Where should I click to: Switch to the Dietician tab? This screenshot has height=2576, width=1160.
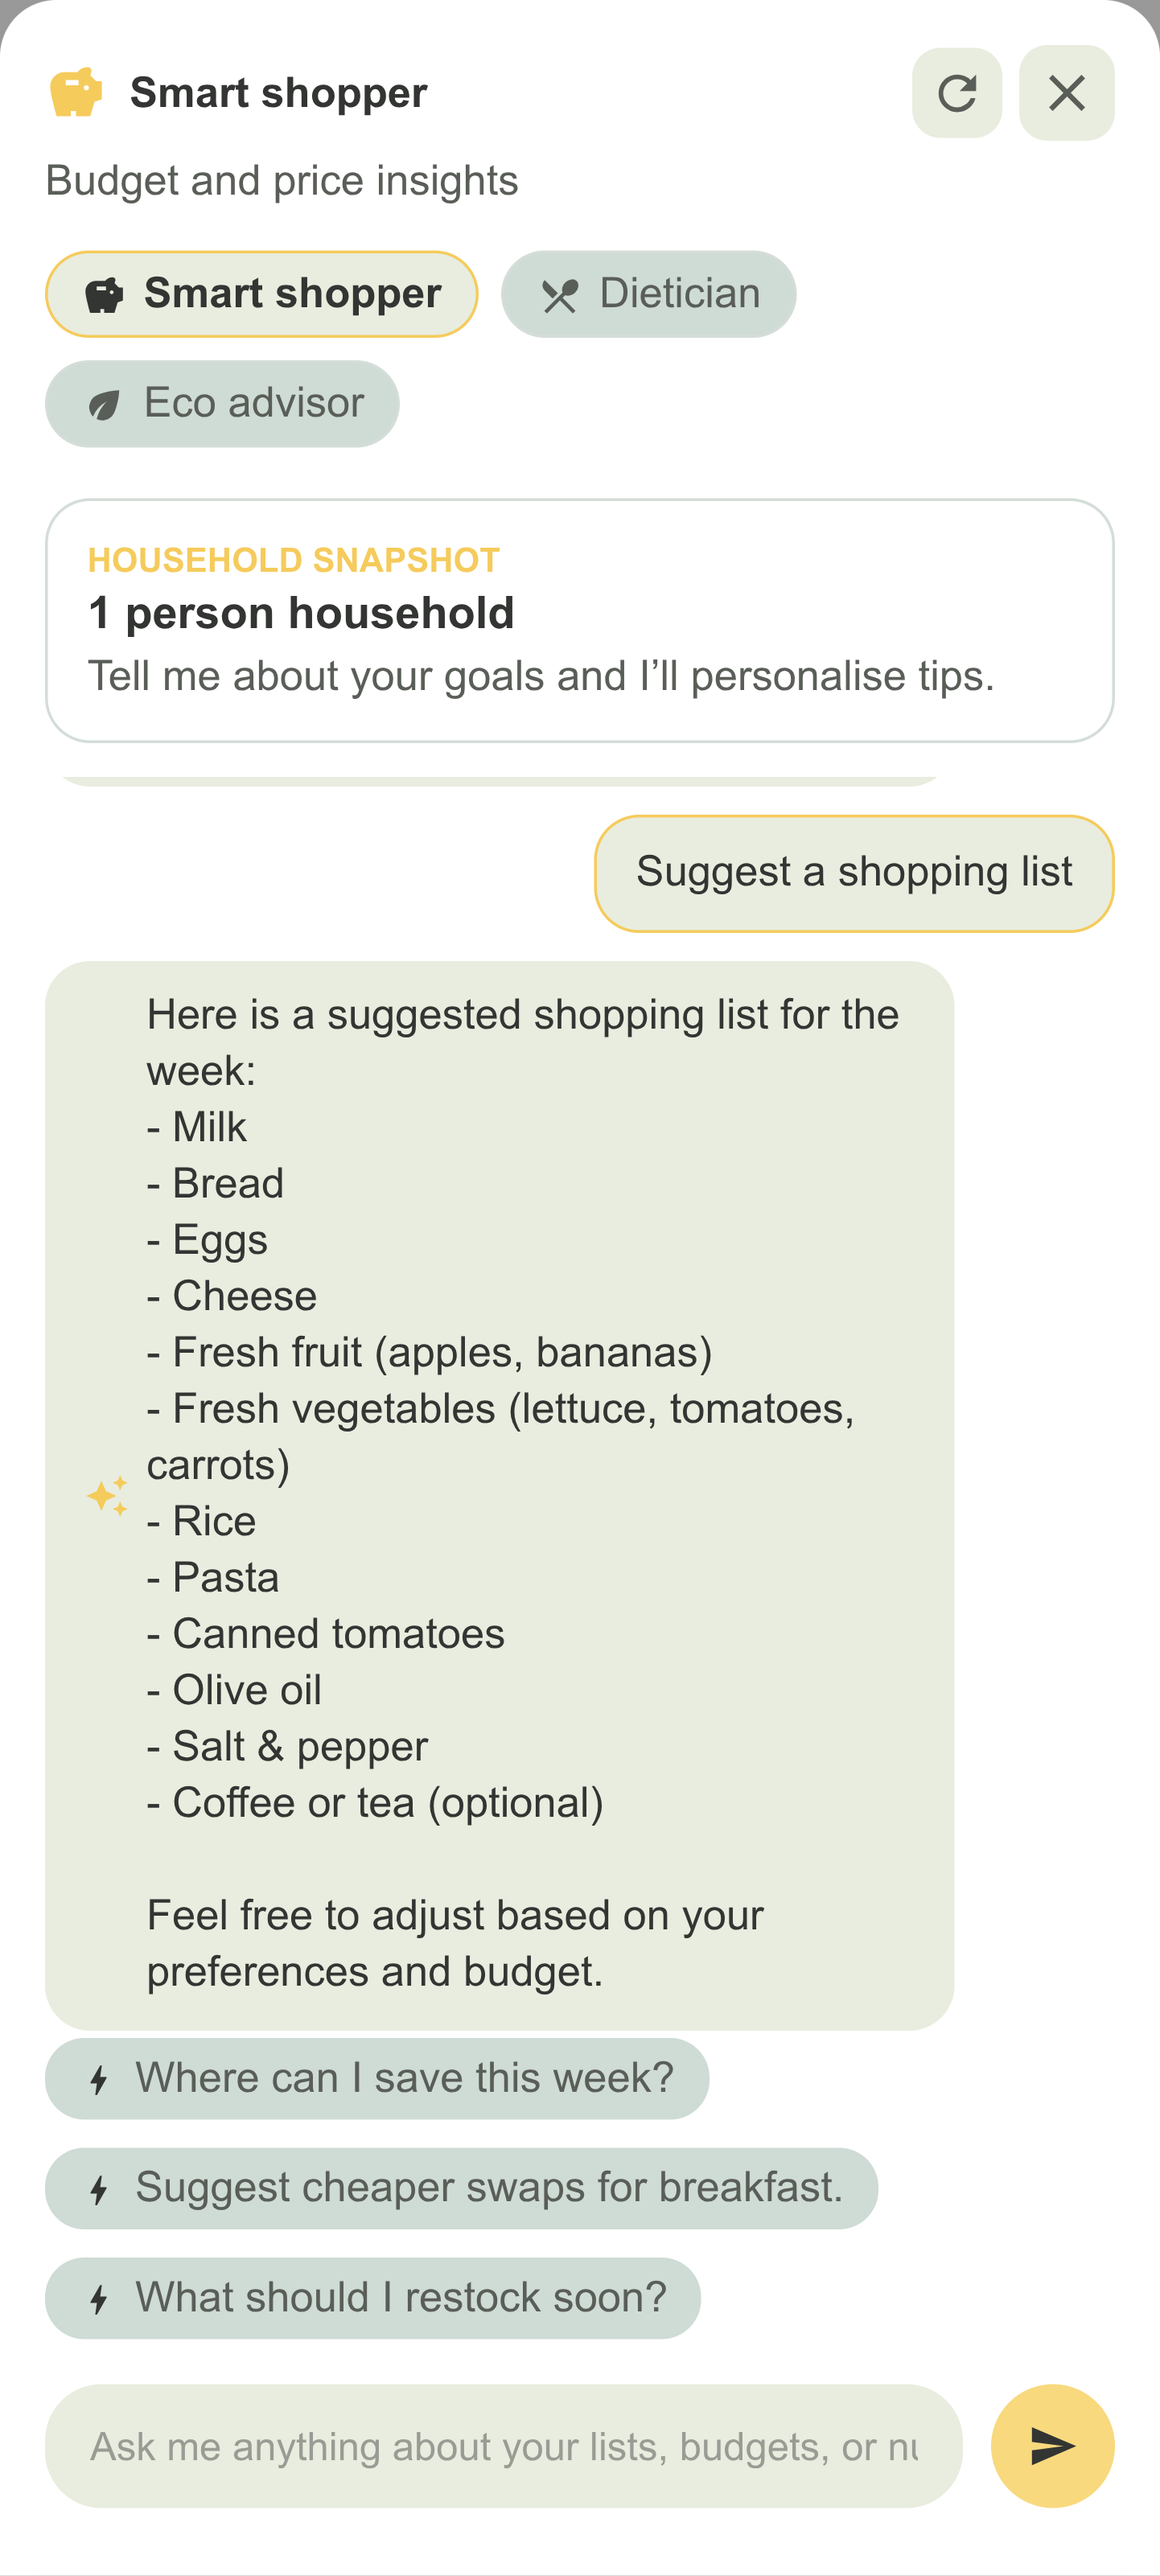[648, 294]
